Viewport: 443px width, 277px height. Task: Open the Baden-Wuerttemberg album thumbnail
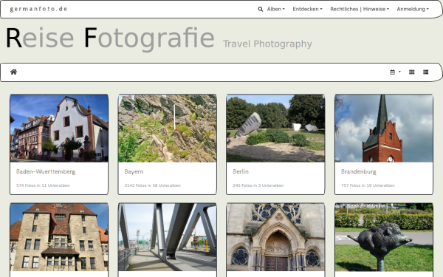(x=59, y=128)
